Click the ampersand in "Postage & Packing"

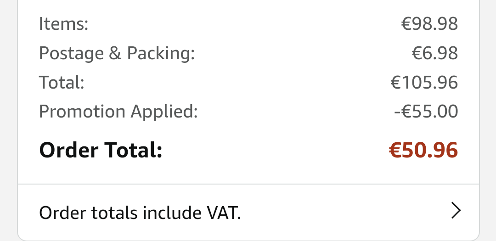[115, 53]
